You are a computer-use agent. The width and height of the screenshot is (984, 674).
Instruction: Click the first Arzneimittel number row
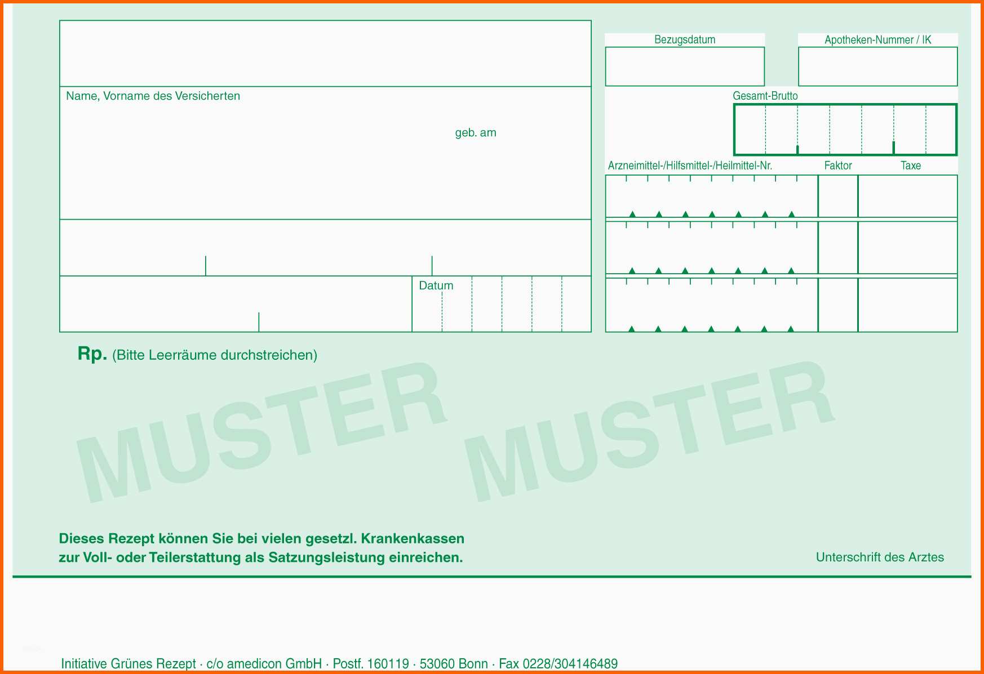click(x=711, y=197)
